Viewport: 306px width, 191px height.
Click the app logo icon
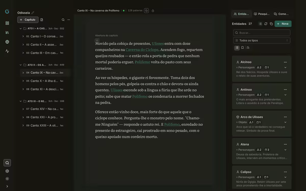tap(7, 11)
